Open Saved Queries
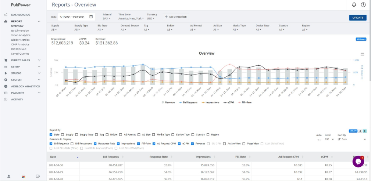Screen dimensions: 371x181 (20, 54)
